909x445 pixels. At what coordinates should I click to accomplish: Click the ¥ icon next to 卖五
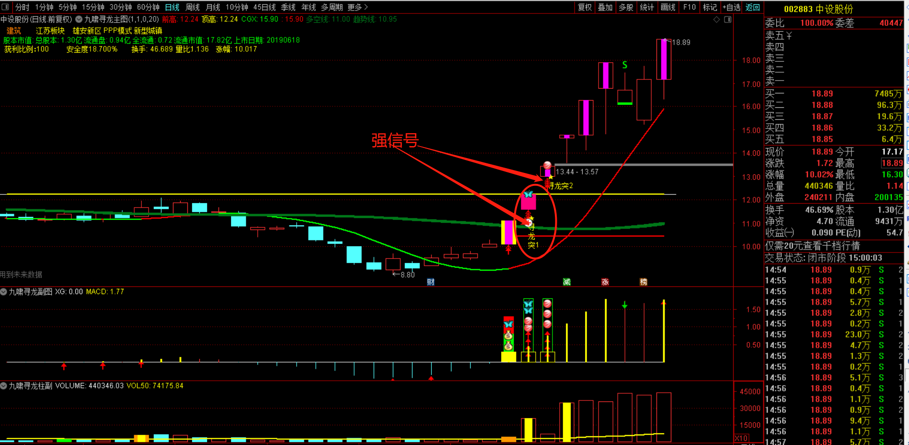[789, 36]
